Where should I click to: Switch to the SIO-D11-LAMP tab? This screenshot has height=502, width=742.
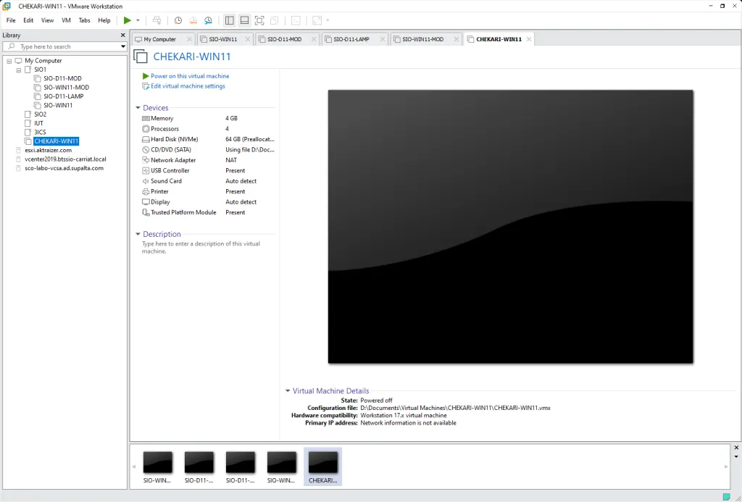tap(351, 39)
